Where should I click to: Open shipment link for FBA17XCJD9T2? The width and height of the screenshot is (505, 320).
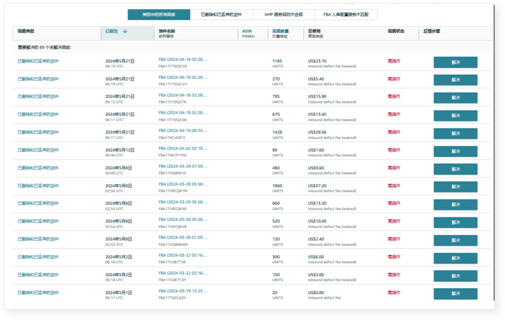point(182,132)
